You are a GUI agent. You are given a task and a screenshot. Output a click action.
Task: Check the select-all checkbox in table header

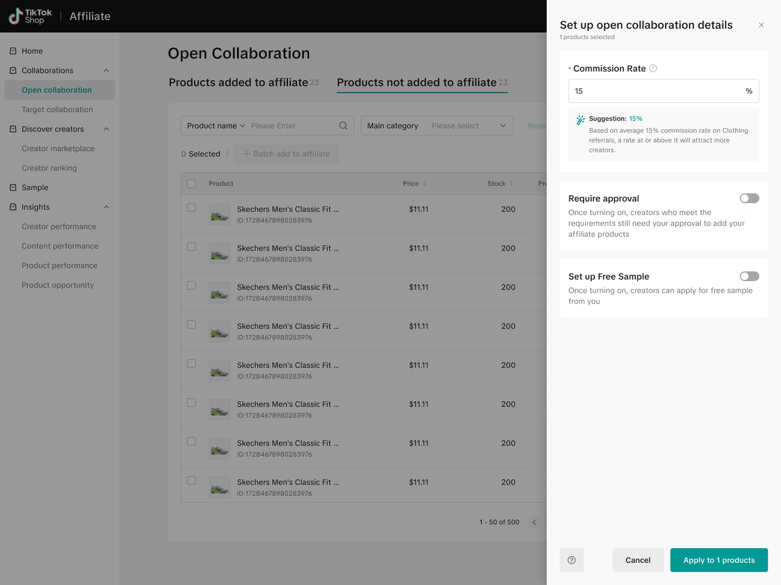(192, 183)
